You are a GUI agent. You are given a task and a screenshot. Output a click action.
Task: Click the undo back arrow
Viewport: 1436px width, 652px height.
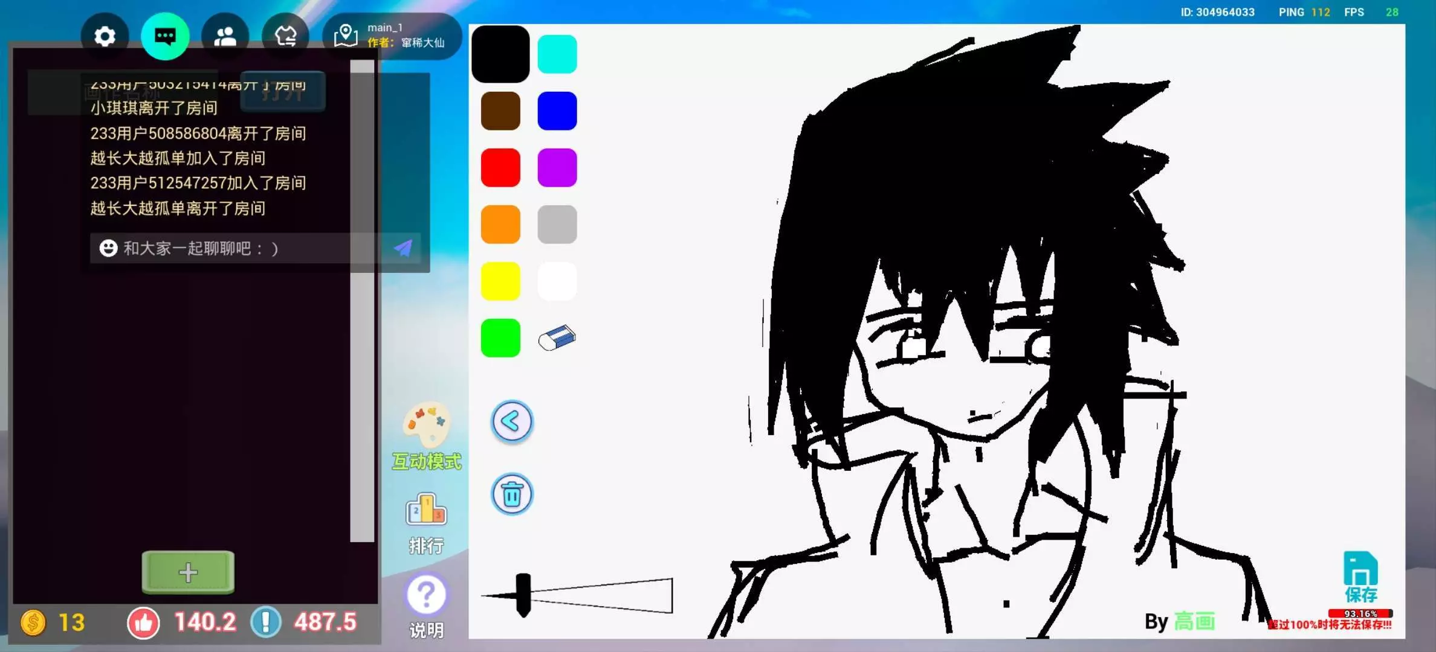point(511,421)
